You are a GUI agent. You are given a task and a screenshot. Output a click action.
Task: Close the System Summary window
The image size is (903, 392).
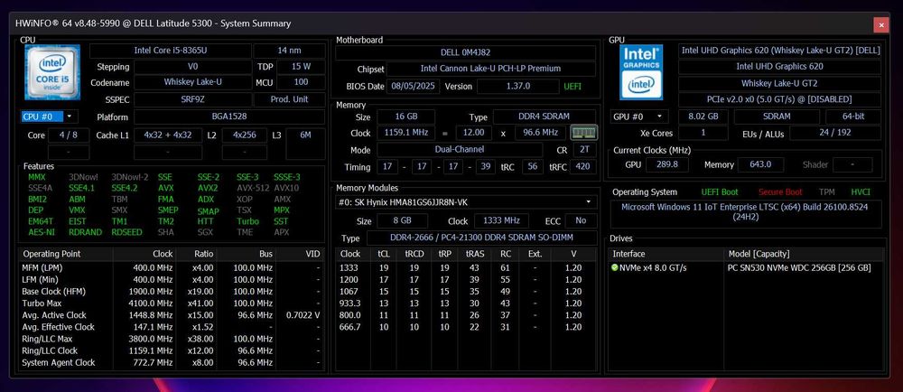click(x=880, y=24)
